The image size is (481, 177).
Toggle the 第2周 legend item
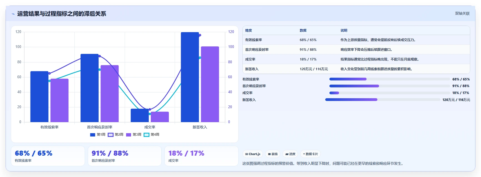pyautogui.click(x=116, y=135)
